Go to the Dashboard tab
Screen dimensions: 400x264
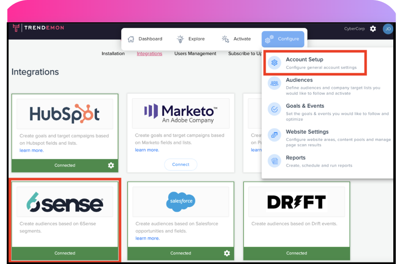tap(145, 39)
